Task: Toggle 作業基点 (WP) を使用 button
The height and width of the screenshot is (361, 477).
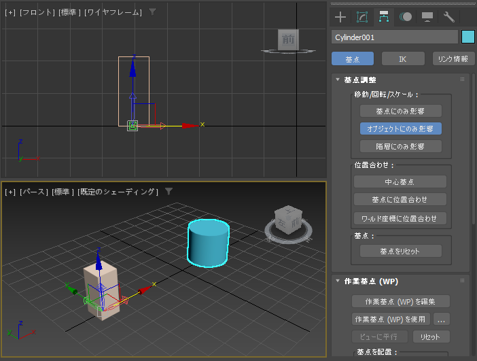Action: pos(391,319)
